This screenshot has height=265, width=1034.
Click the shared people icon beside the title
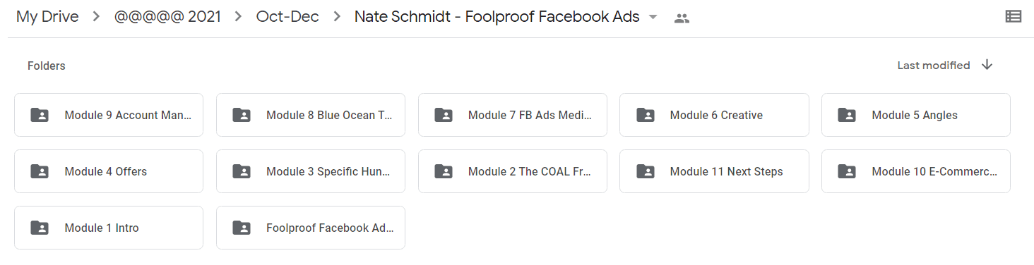pyautogui.click(x=682, y=18)
